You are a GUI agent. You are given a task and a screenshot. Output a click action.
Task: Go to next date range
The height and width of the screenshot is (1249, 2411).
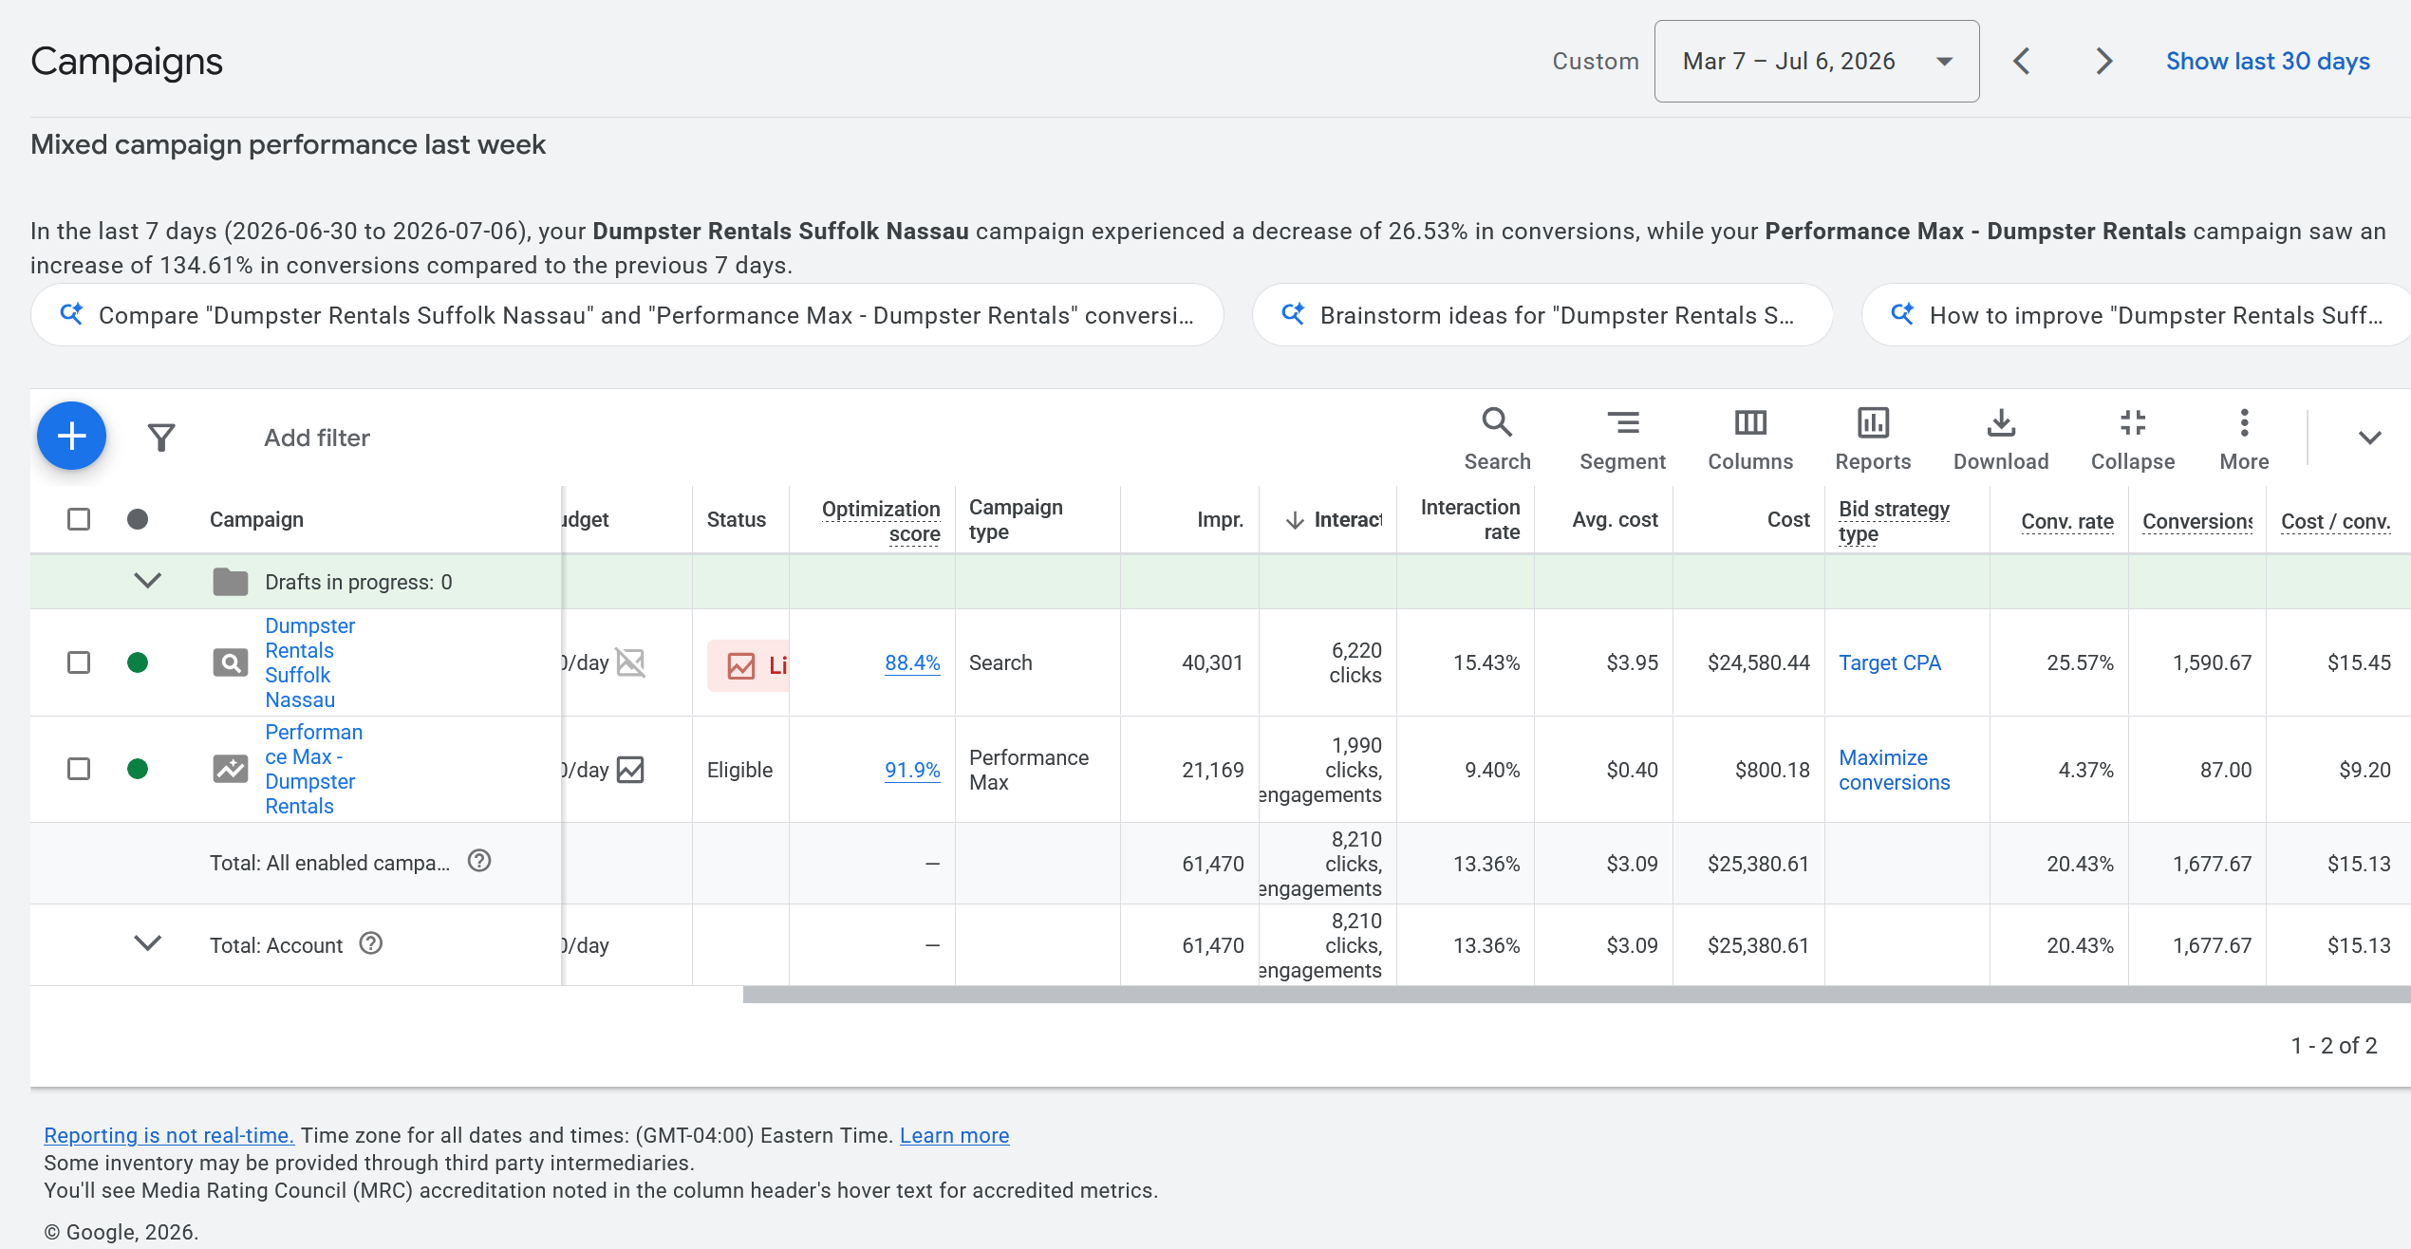(x=2104, y=62)
